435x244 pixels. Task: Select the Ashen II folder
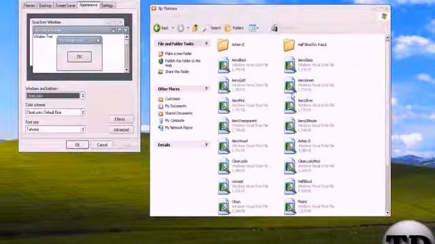pyautogui.click(x=231, y=45)
